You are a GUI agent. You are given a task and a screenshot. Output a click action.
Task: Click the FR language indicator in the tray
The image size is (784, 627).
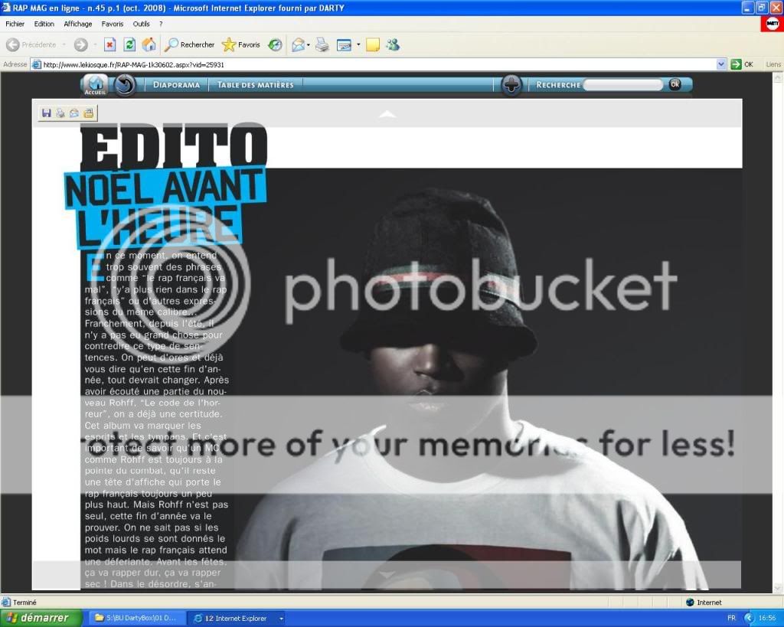731,618
